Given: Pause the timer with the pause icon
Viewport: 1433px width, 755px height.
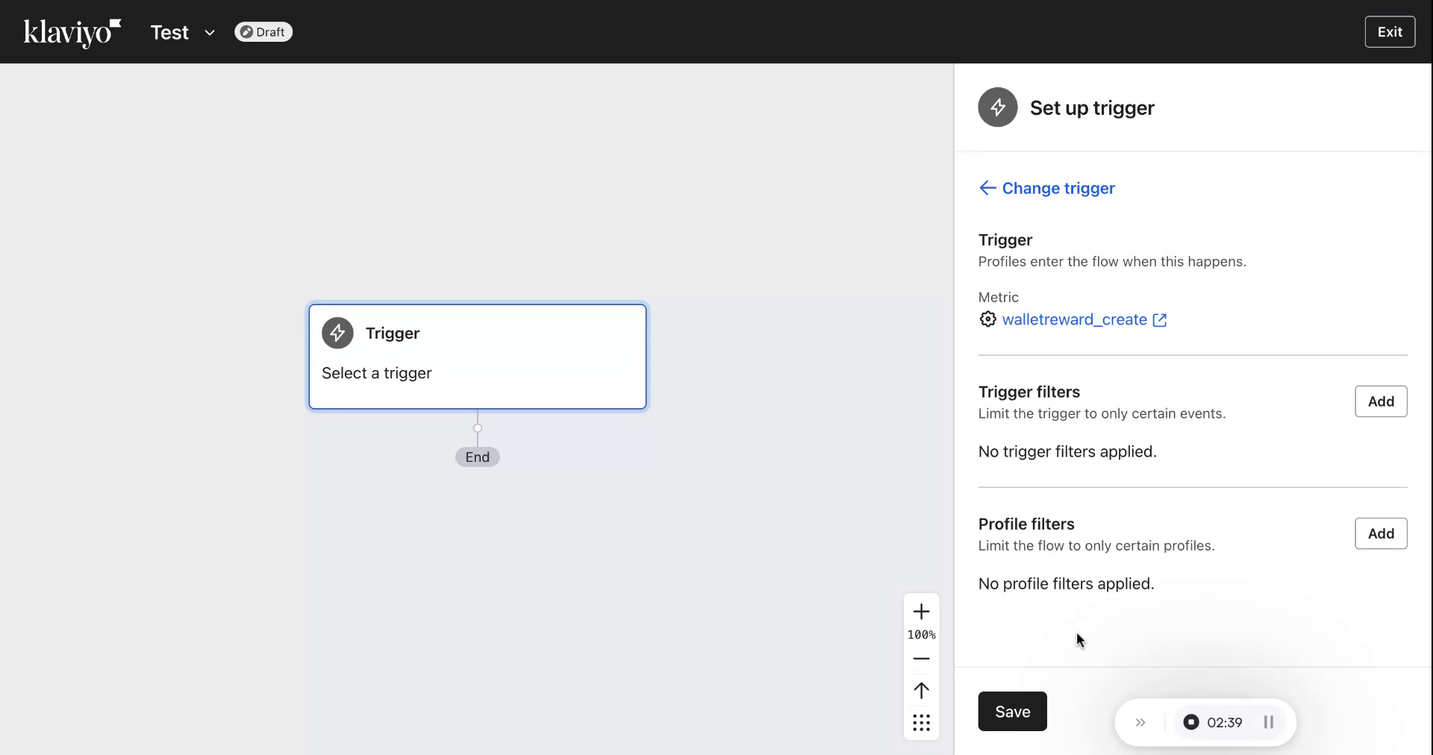Looking at the screenshot, I should click(1269, 722).
